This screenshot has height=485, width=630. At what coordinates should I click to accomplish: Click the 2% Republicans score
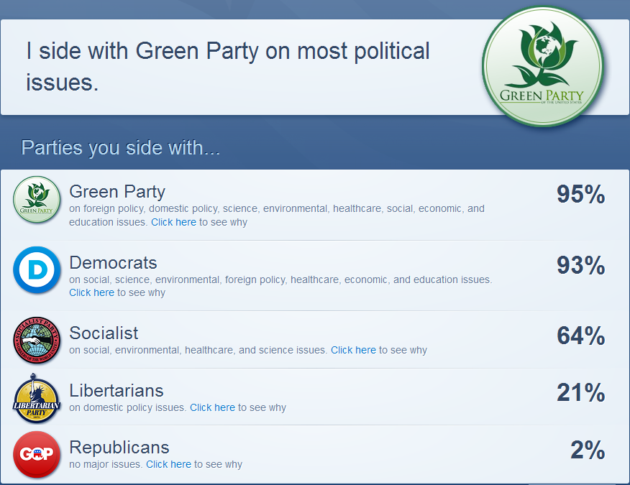click(x=588, y=450)
